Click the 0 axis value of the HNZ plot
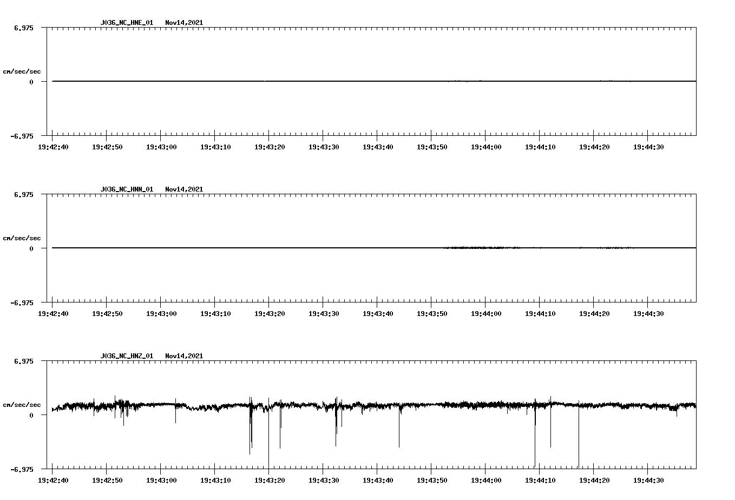The width and height of the screenshot is (735, 500). 31,415
